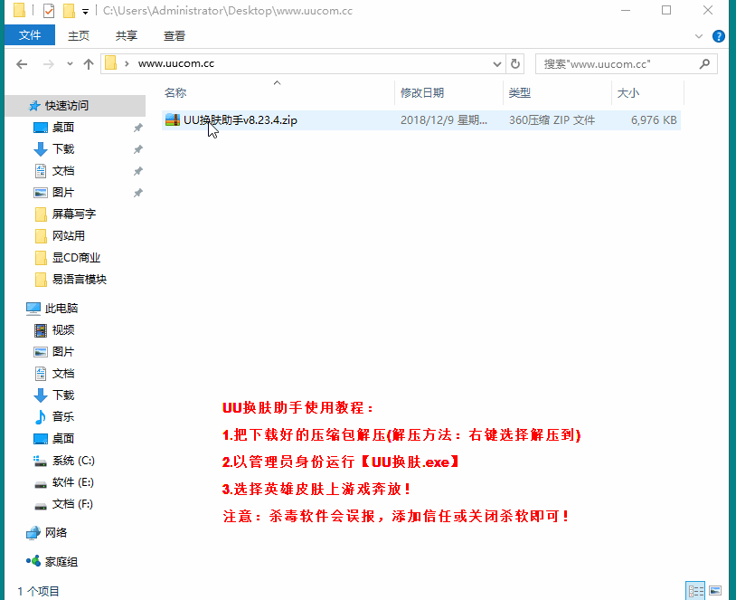The height and width of the screenshot is (600, 736).
Task: Click the zip archive icon of UU换肤助手
Action: tap(173, 120)
